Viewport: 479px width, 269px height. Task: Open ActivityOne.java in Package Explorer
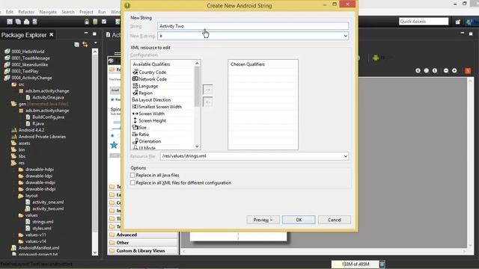tap(45, 98)
